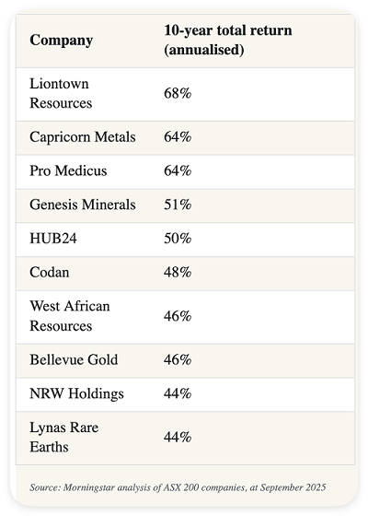Select the NRW Holdings company name
The image size is (368, 516).
76,394
